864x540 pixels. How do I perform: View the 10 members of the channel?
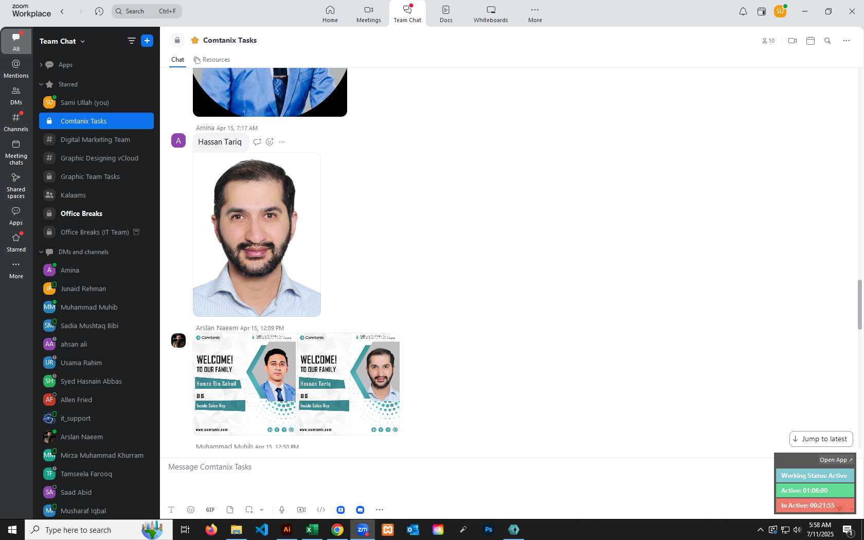pyautogui.click(x=768, y=41)
